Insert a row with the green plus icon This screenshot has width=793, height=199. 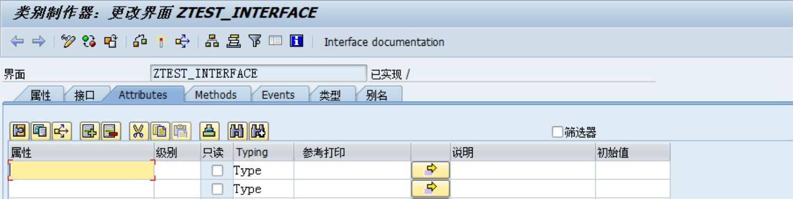tap(90, 132)
